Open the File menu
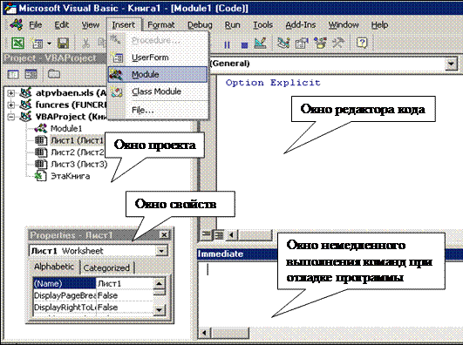Screen dimensions: 463x345 click(36, 25)
